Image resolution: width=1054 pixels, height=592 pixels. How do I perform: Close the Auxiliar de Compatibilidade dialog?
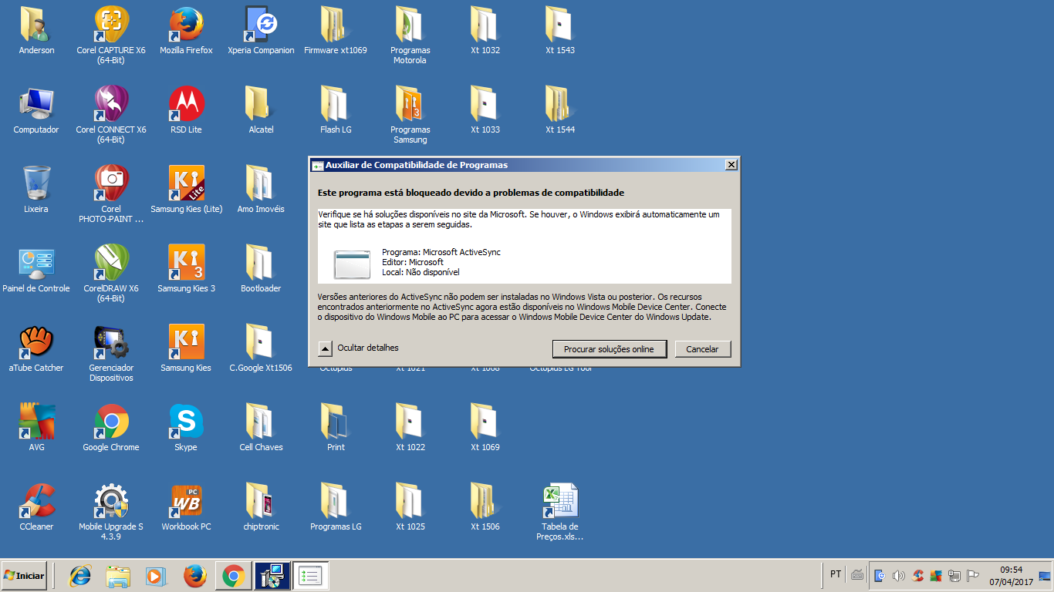[x=731, y=165]
